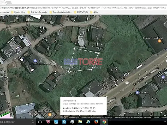Close the Medir distância popup

click(105, 99)
